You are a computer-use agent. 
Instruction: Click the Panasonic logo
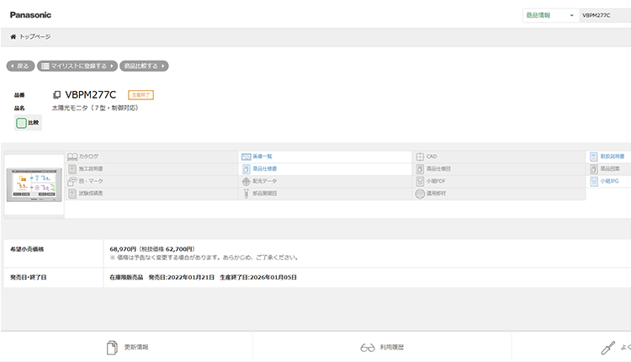tap(30, 15)
